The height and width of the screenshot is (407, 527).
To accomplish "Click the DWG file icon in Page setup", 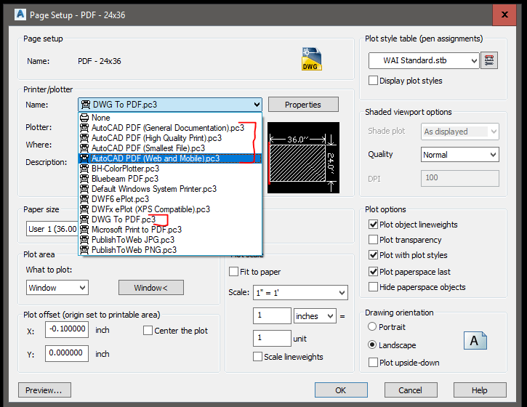I will pyautogui.click(x=312, y=59).
